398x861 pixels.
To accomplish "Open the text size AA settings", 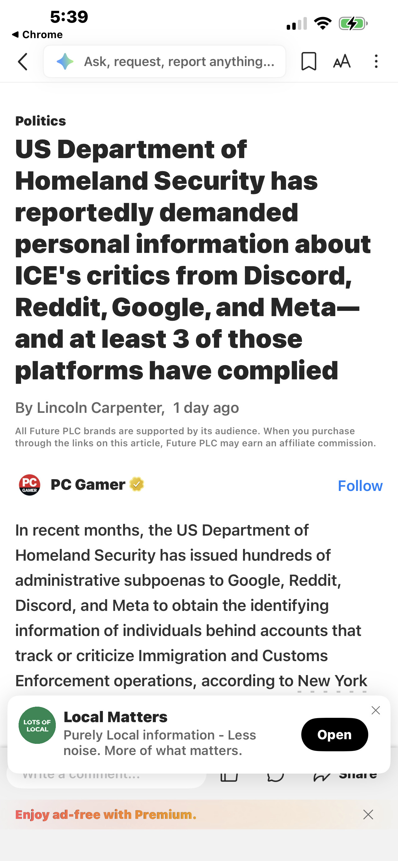I will pos(342,61).
